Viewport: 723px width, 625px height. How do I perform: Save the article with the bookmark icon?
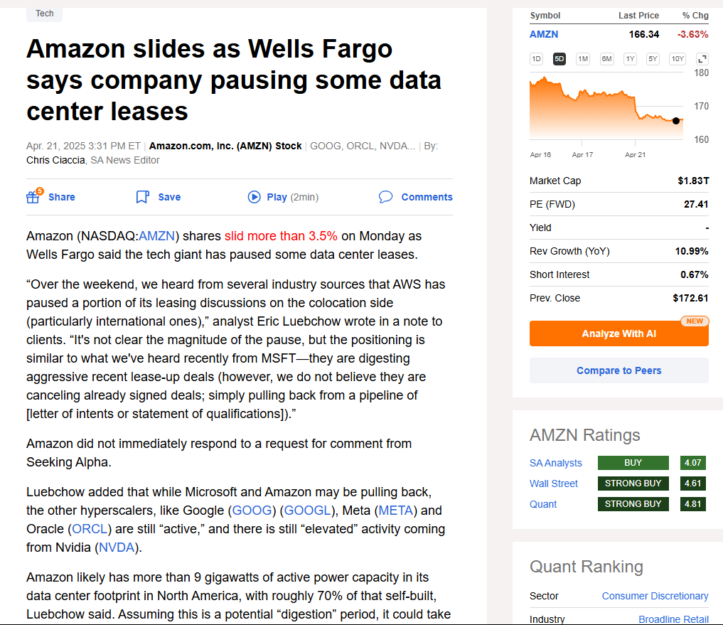[142, 197]
